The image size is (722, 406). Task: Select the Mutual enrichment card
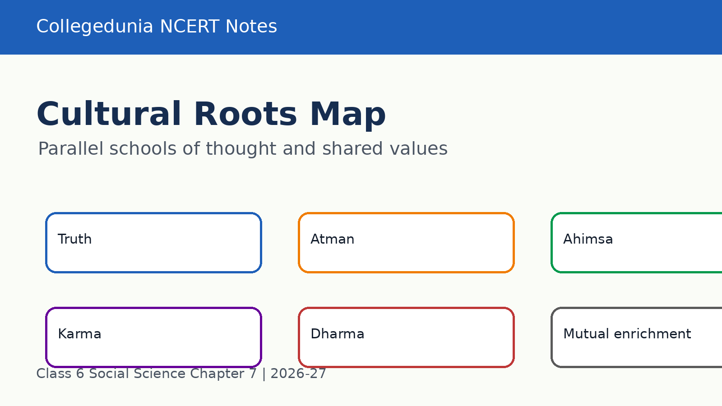[637, 337]
